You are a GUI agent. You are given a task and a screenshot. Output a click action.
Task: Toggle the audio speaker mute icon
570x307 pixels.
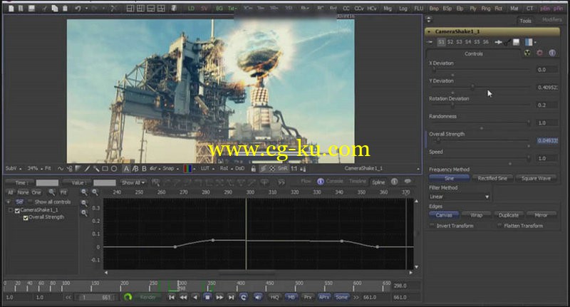[x=258, y=297]
